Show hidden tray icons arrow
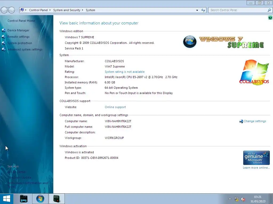The image size is (273, 204). pos(230,199)
